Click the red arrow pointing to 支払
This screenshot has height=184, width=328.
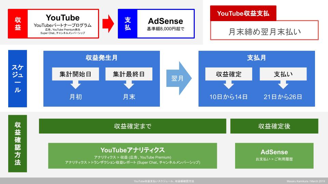click(x=108, y=24)
